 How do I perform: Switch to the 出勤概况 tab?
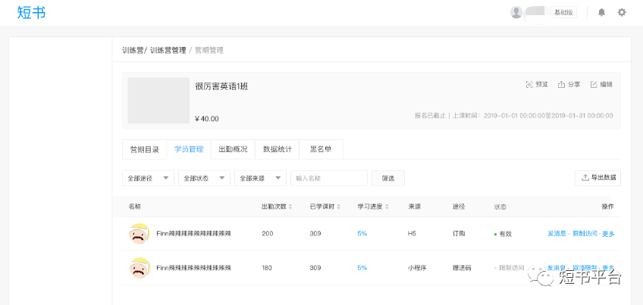pos(233,149)
